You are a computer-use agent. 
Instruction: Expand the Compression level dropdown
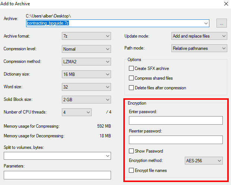(x=86, y=49)
